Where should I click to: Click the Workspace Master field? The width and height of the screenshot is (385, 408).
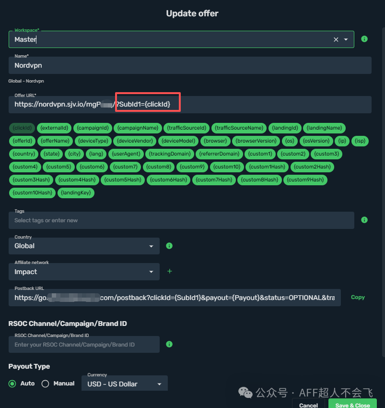[x=181, y=39]
